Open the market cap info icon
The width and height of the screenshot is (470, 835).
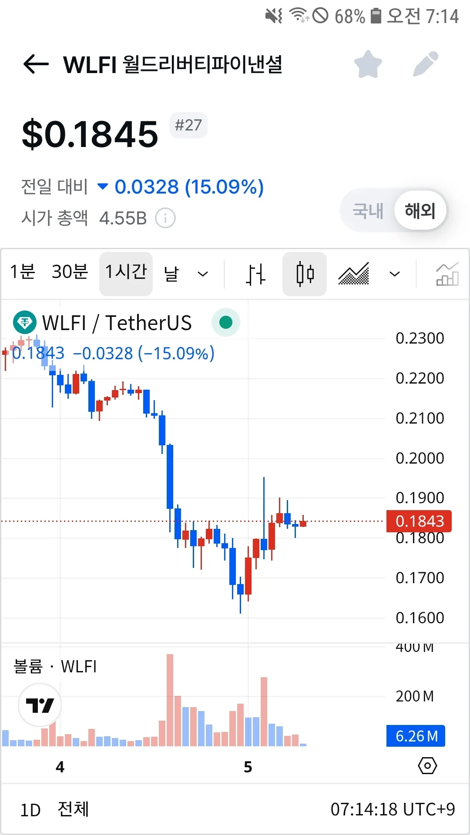click(x=165, y=218)
